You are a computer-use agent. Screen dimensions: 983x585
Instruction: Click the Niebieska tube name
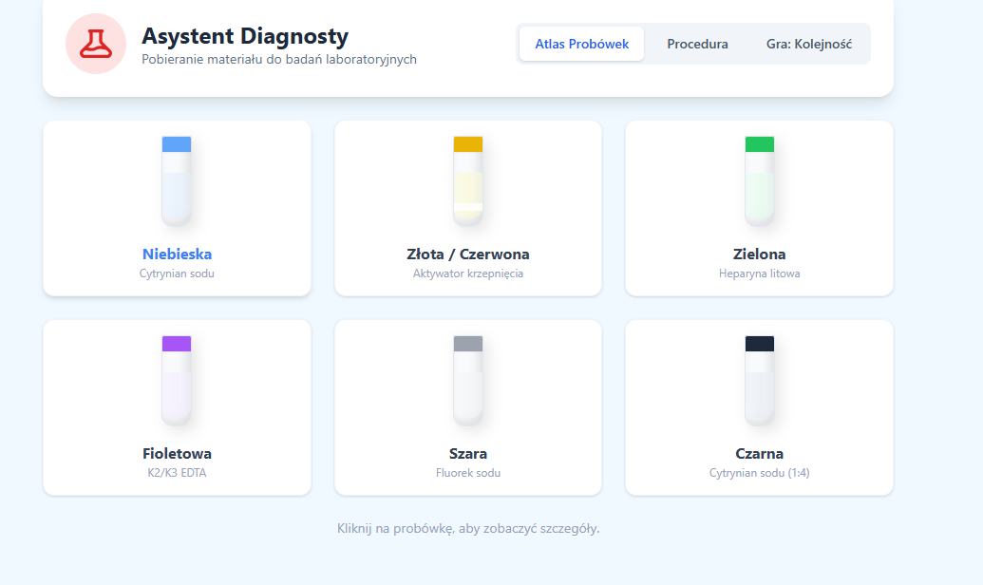[177, 255]
